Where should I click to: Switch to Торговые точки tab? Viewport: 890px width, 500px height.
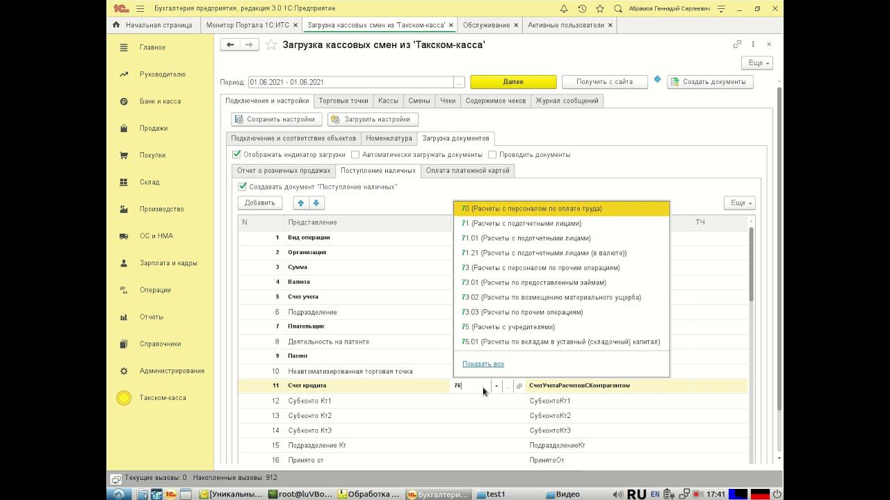point(343,101)
